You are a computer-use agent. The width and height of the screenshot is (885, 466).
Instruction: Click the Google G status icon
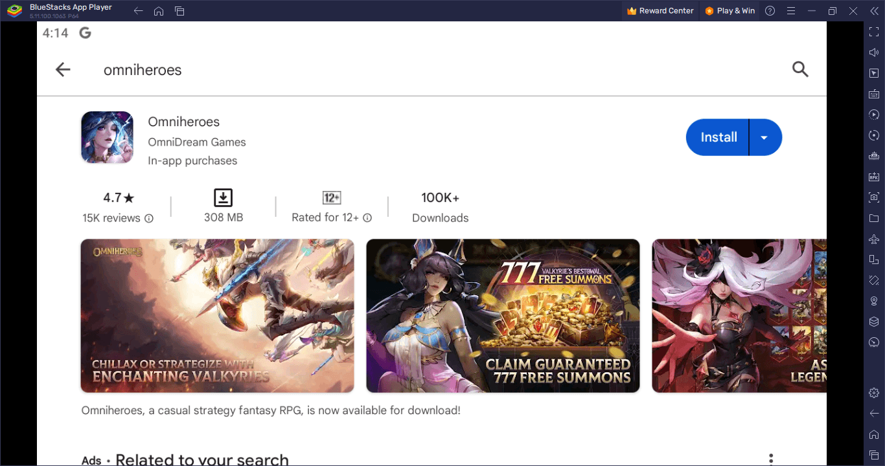[85, 33]
